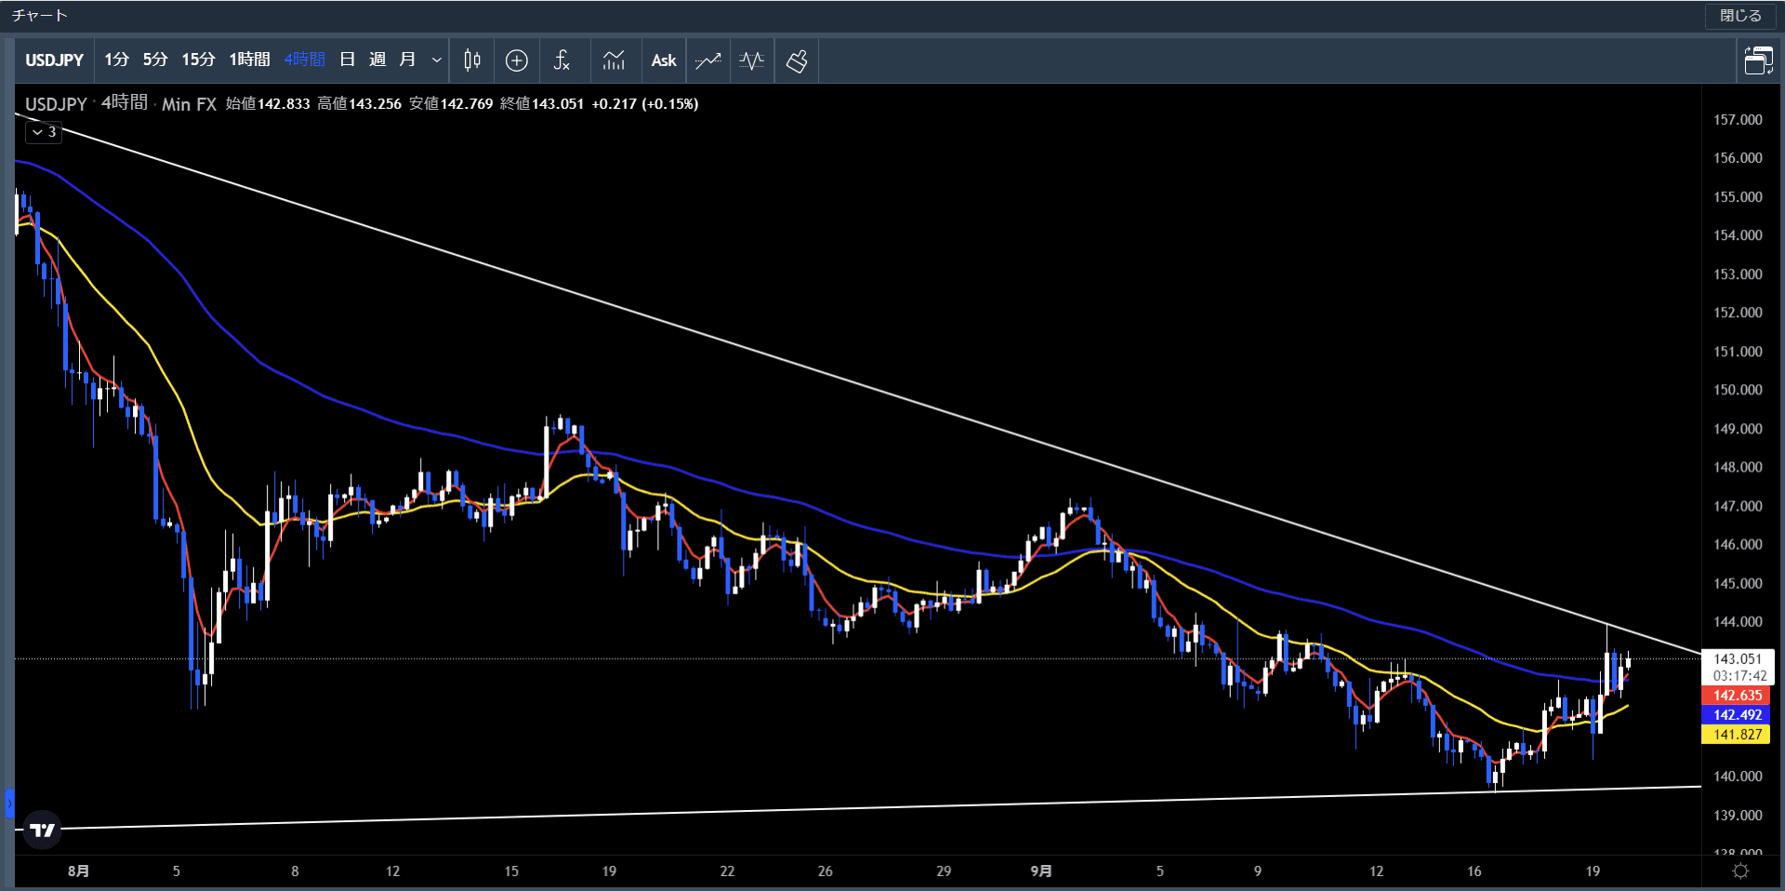Open the USDJPY symbol selector
The height and width of the screenshot is (891, 1785).
[x=54, y=60]
